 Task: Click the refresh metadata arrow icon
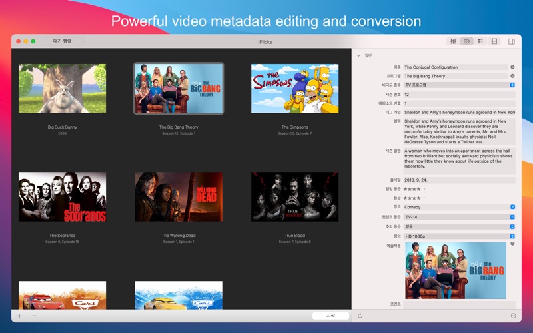pyautogui.click(x=360, y=316)
